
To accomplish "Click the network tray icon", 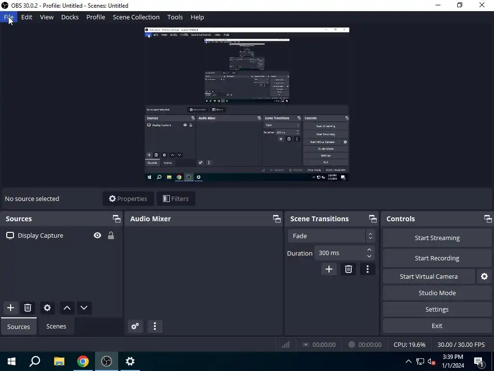I will coord(420,361).
